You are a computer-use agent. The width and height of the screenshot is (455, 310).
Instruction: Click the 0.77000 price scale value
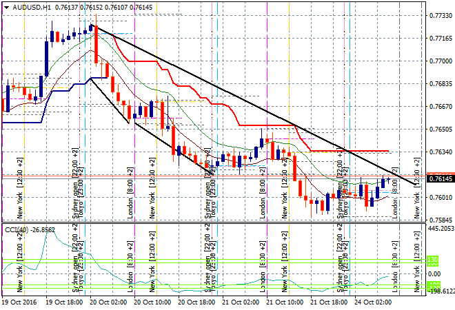[441, 61]
